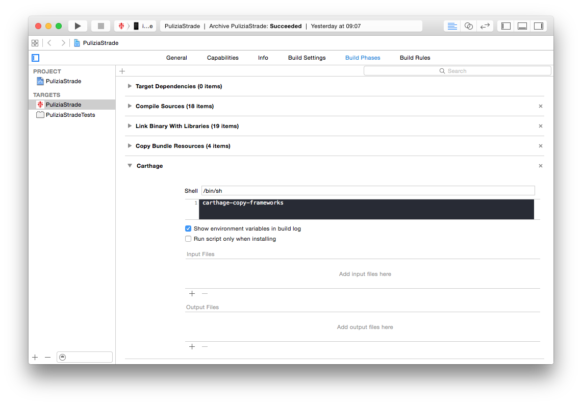The width and height of the screenshot is (582, 405).
Task: Show the Assistant editor
Action: [x=468, y=26]
